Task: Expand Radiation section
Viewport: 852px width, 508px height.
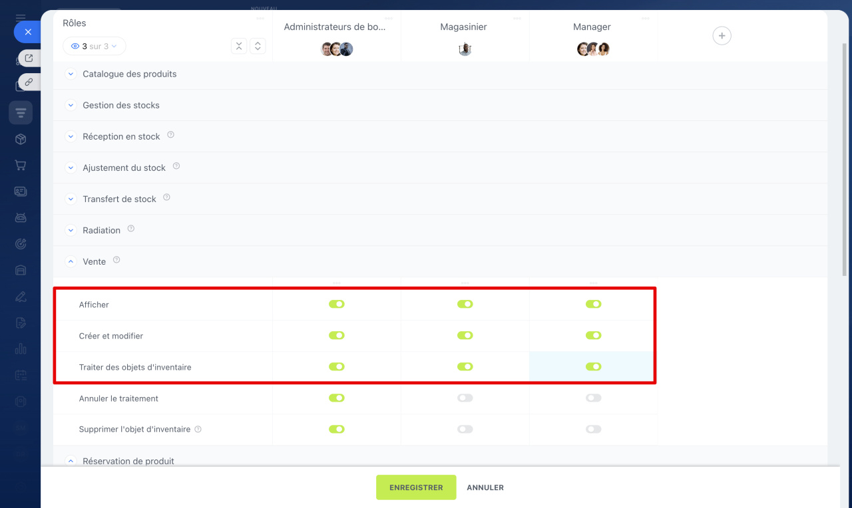Action: pyautogui.click(x=71, y=230)
